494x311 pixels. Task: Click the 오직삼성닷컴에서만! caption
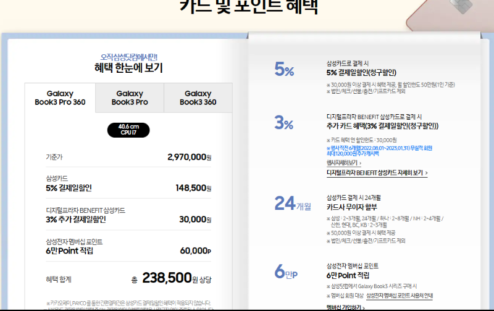(x=128, y=57)
